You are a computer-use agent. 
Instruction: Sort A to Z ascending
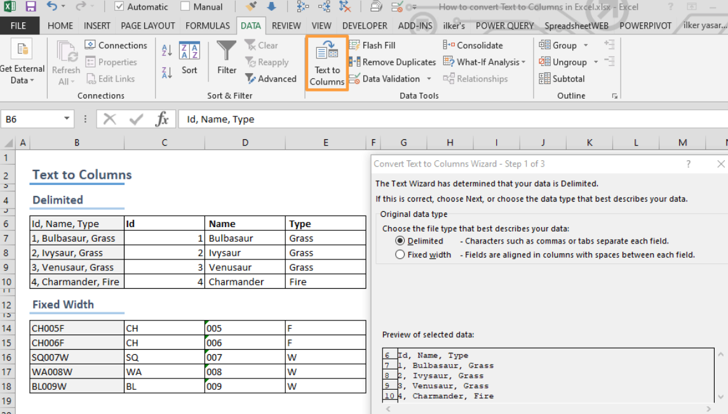click(x=166, y=50)
